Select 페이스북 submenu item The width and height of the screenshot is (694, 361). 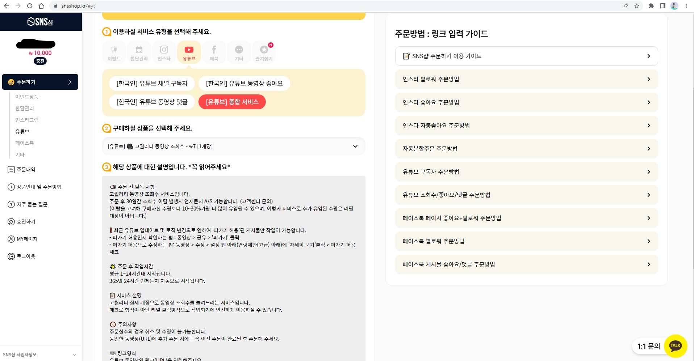pyautogui.click(x=25, y=143)
